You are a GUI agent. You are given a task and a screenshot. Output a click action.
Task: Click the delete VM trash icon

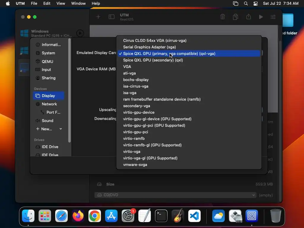coord(223,17)
